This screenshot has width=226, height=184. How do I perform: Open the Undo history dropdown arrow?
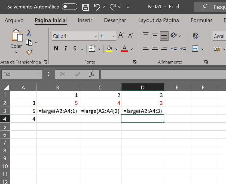click(104, 7)
